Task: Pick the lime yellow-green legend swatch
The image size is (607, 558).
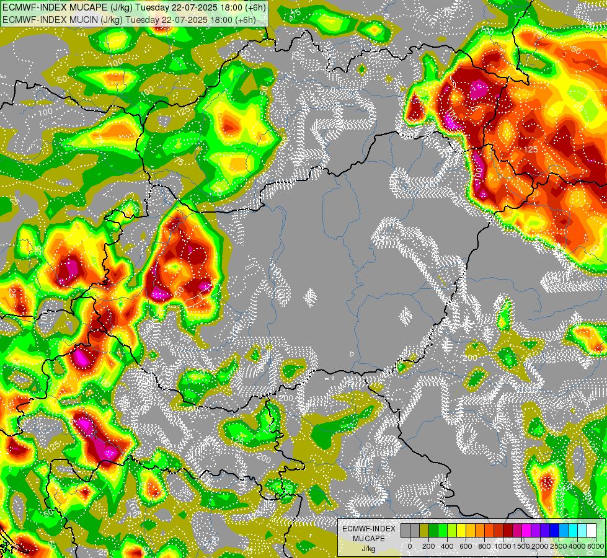Action: pos(452,530)
